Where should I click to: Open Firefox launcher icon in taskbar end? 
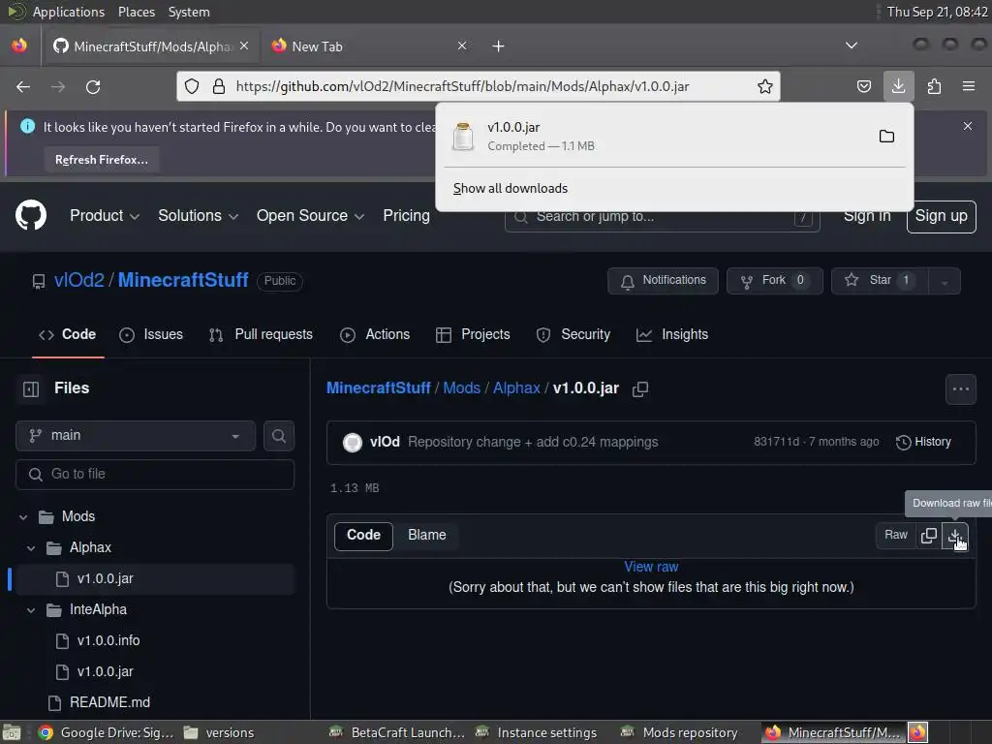coord(917,732)
